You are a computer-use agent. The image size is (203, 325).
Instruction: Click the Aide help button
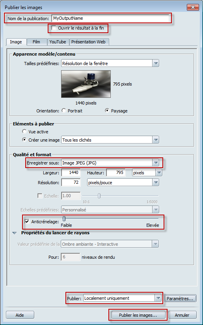point(20,315)
